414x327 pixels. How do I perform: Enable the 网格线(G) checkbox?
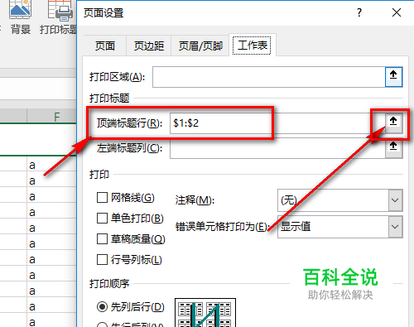tap(102, 198)
